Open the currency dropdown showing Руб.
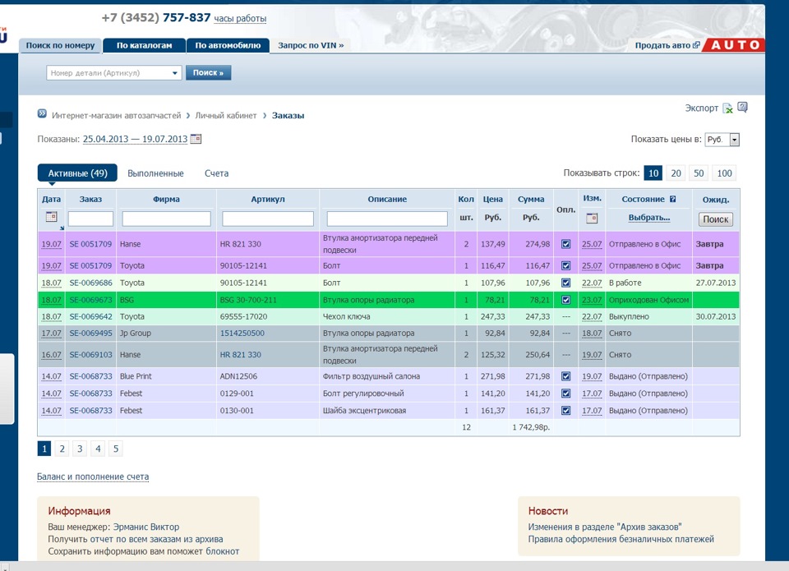This screenshot has width=789, height=571. tap(722, 140)
